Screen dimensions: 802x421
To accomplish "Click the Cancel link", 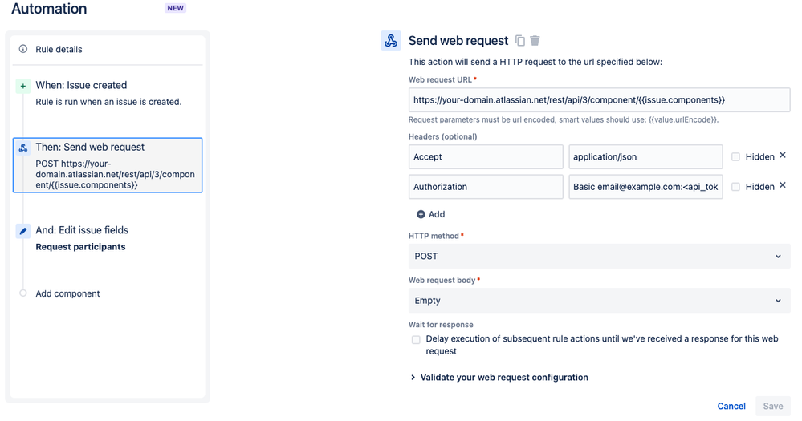I will point(731,407).
